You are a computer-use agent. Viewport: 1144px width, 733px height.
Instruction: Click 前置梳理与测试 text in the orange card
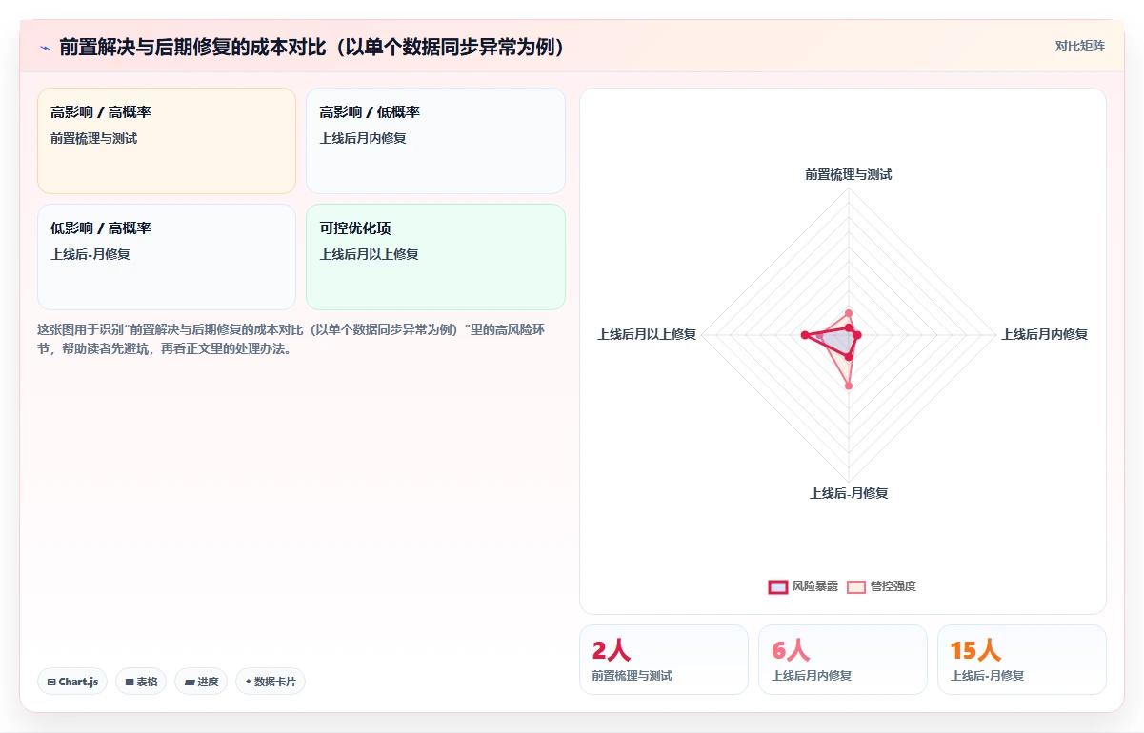[94, 138]
